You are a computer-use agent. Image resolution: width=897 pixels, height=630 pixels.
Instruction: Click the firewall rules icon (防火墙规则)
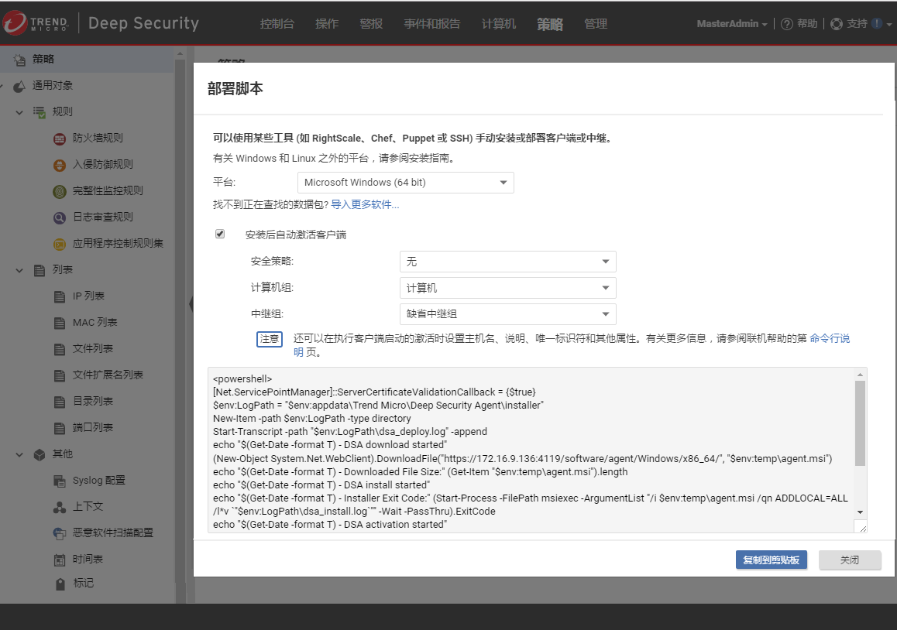pyautogui.click(x=60, y=139)
